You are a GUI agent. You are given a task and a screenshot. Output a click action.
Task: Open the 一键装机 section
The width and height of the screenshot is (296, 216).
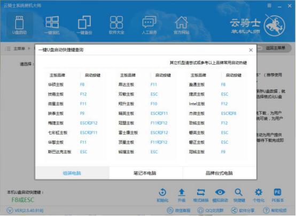[52, 25]
